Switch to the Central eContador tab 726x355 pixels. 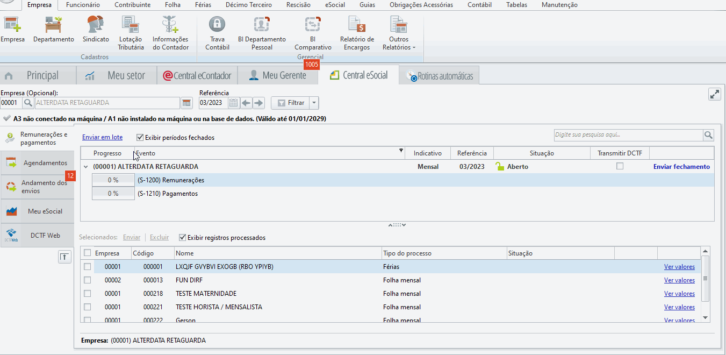pos(197,75)
